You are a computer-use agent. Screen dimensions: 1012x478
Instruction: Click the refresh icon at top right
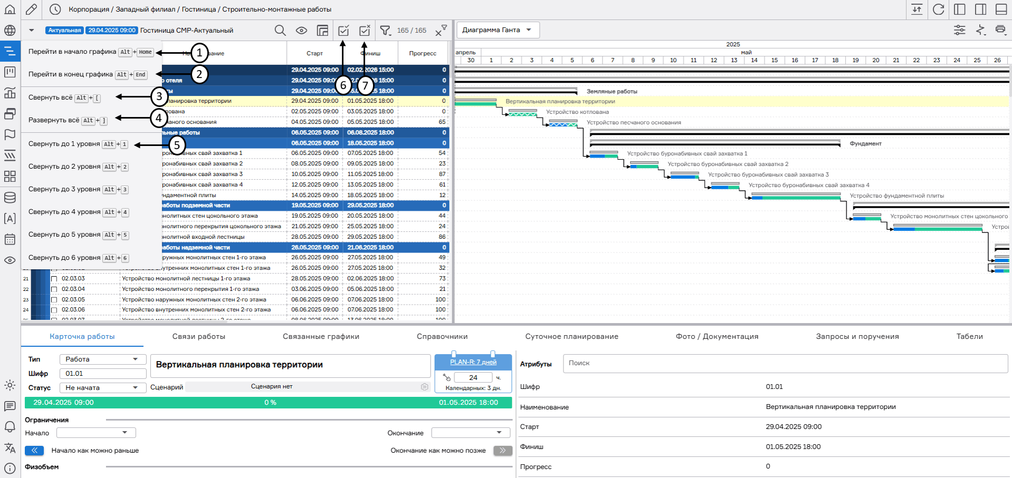(938, 9)
